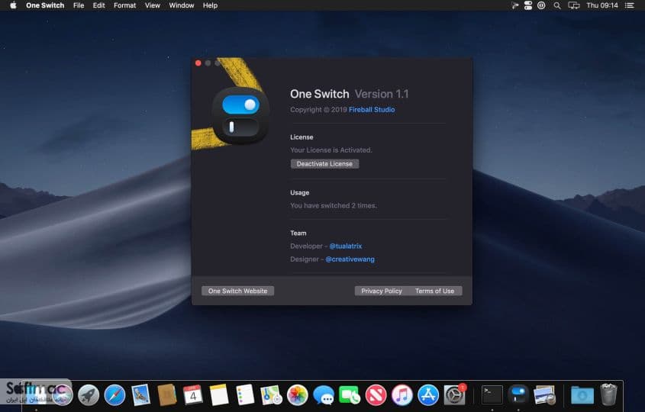
Task: Open Mail stamp icon in dock
Action: point(140,394)
